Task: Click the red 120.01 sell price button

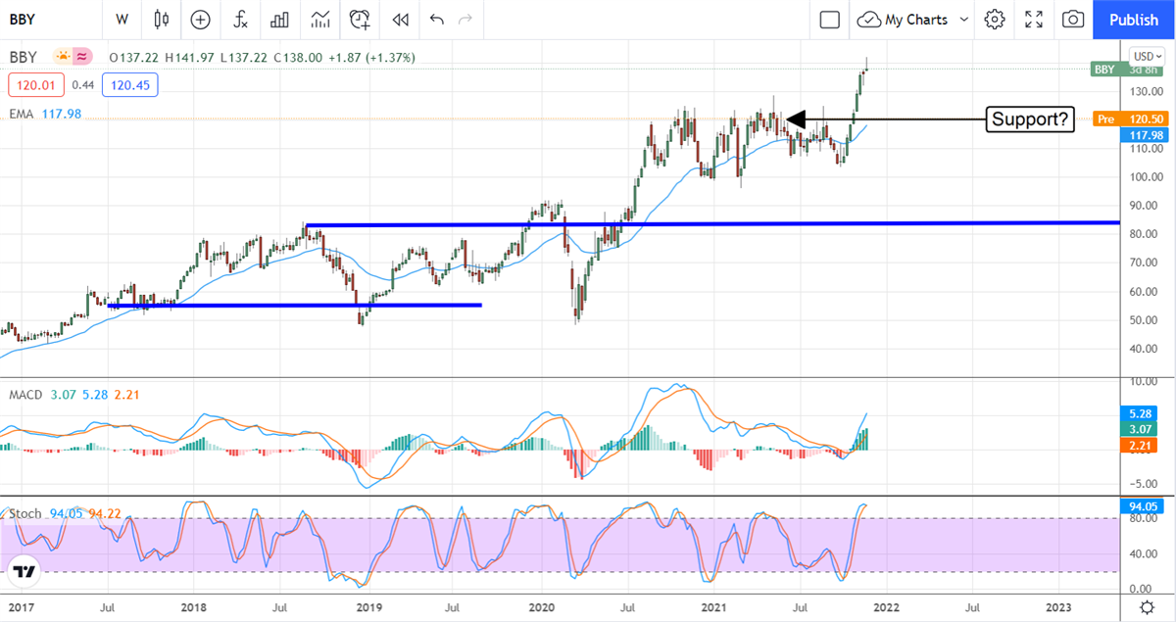Action: click(35, 84)
